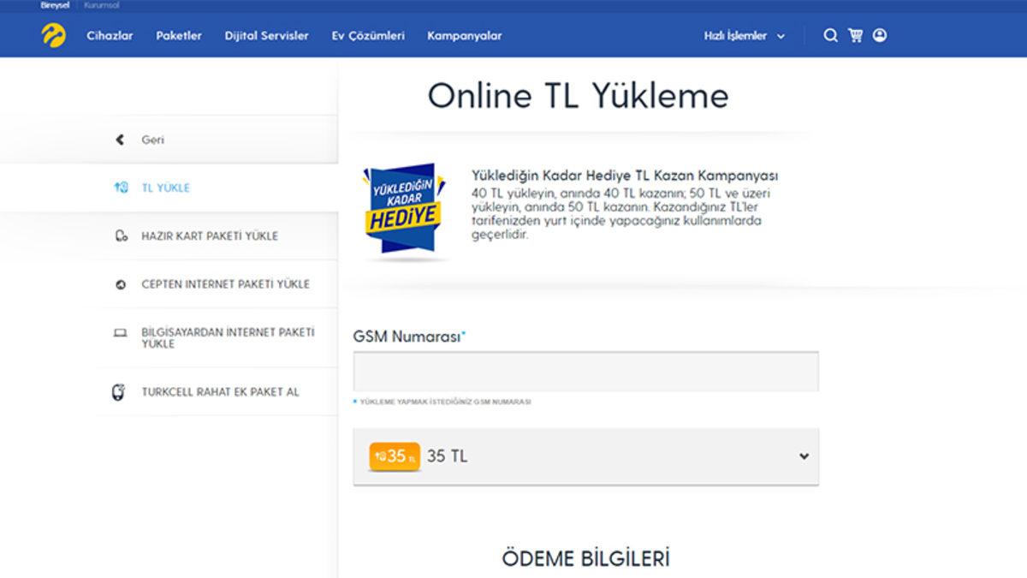Select the TL Yükle sidebar icon
The height and width of the screenshot is (578, 1027).
tap(121, 187)
